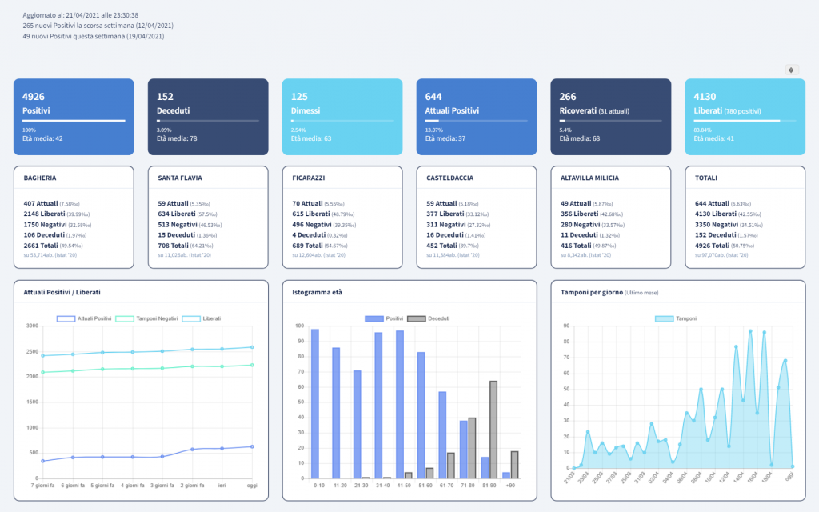This screenshot has width=819, height=512.
Task: Click the Ficarazzi panel heading
Action: 309,178
